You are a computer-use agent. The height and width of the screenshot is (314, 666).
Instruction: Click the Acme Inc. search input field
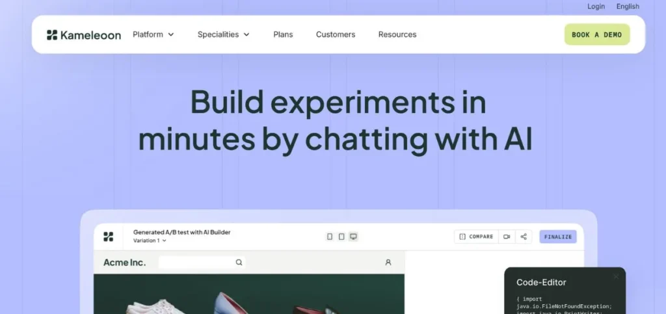196,263
